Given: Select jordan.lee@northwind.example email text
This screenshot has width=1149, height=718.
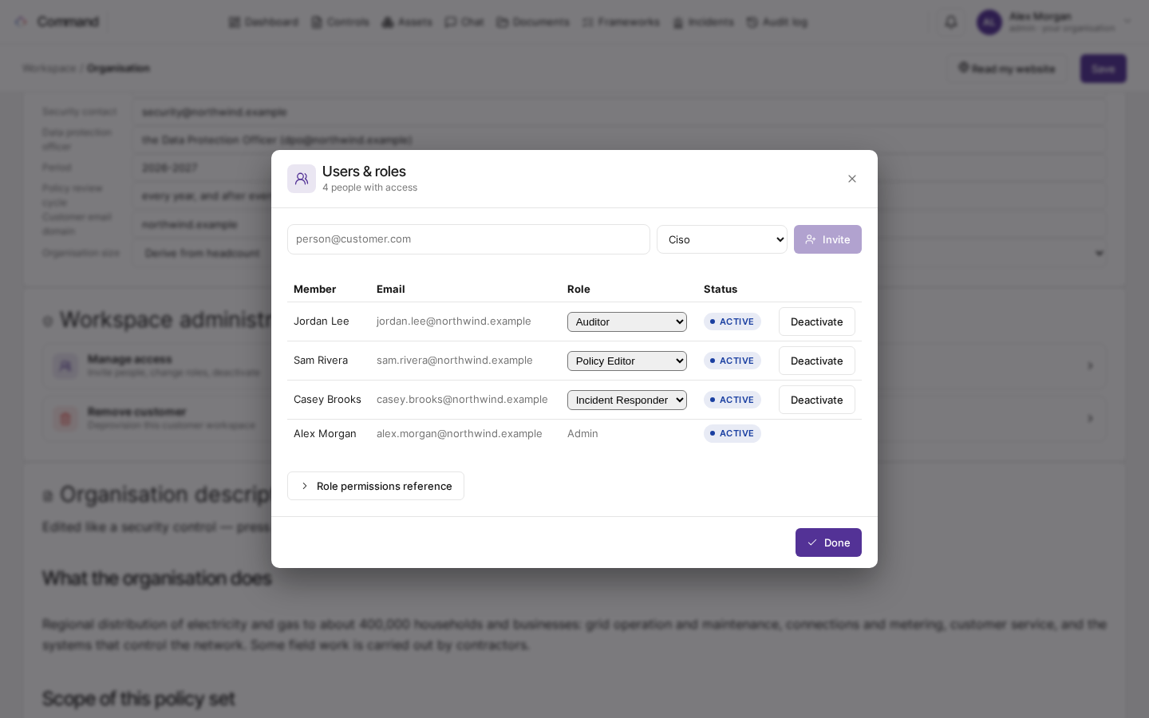Looking at the screenshot, I should coord(454,322).
